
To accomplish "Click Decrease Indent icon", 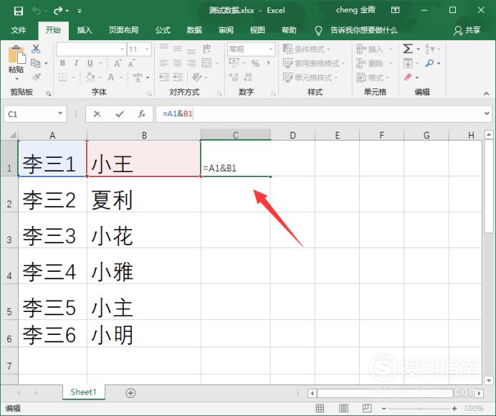I will pyautogui.click(x=164, y=77).
